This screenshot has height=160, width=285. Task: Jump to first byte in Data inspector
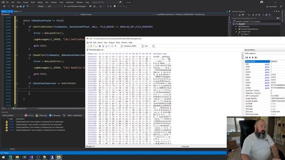point(247,57)
